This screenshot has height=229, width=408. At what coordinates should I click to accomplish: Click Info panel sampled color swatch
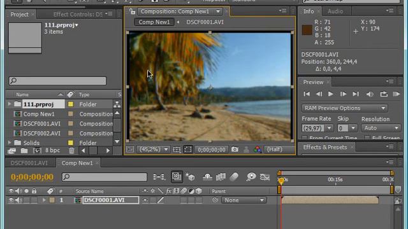307,30
